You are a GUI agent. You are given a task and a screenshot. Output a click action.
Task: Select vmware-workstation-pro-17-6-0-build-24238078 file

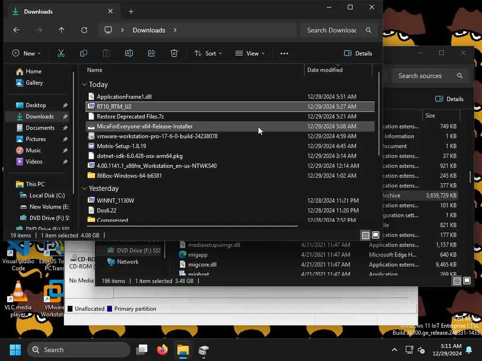click(230, 136)
